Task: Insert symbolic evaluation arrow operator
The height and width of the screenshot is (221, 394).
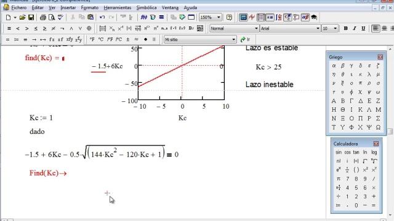Action: click(34, 39)
